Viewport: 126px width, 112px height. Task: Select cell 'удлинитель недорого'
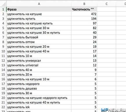tap(39, 84)
